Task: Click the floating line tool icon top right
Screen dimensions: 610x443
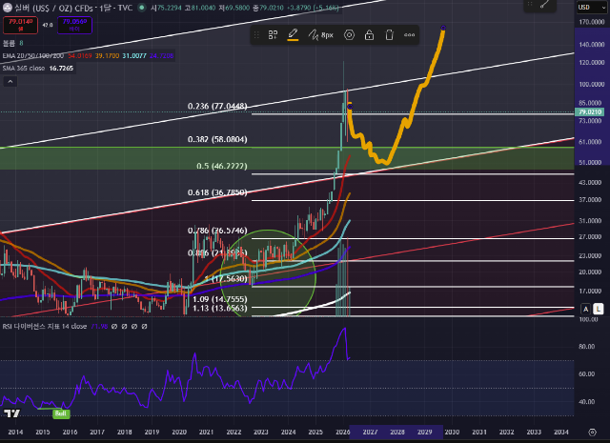Action: tap(545, 4)
